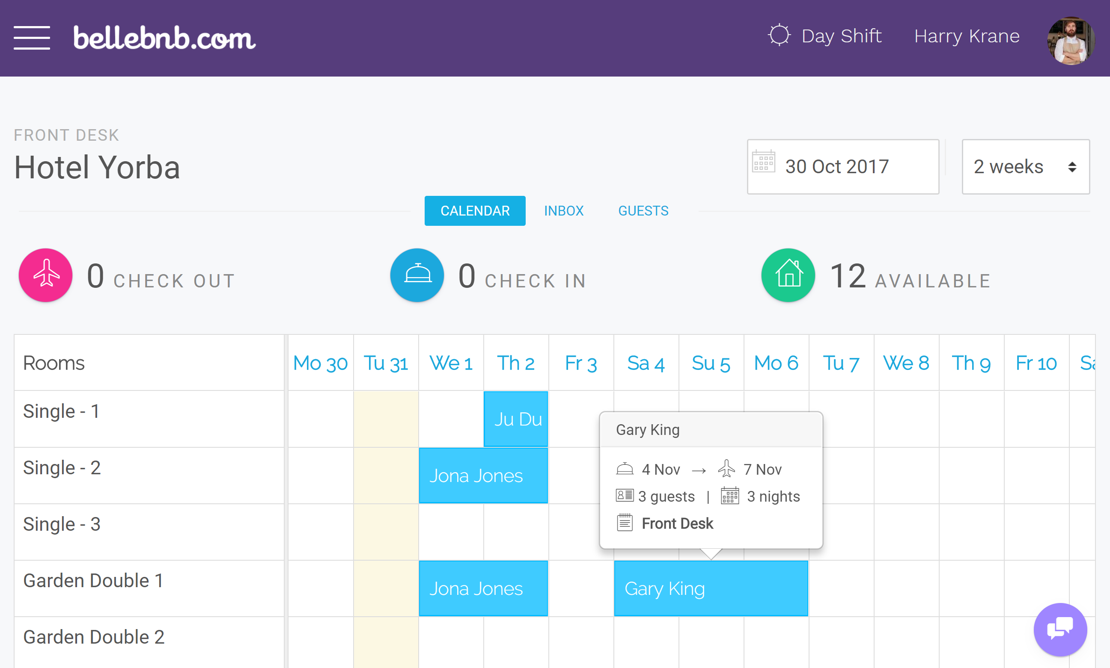Select the Fr 3 column header
The height and width of the screenshot is (668, 1110).
click(x=581, y=363)
